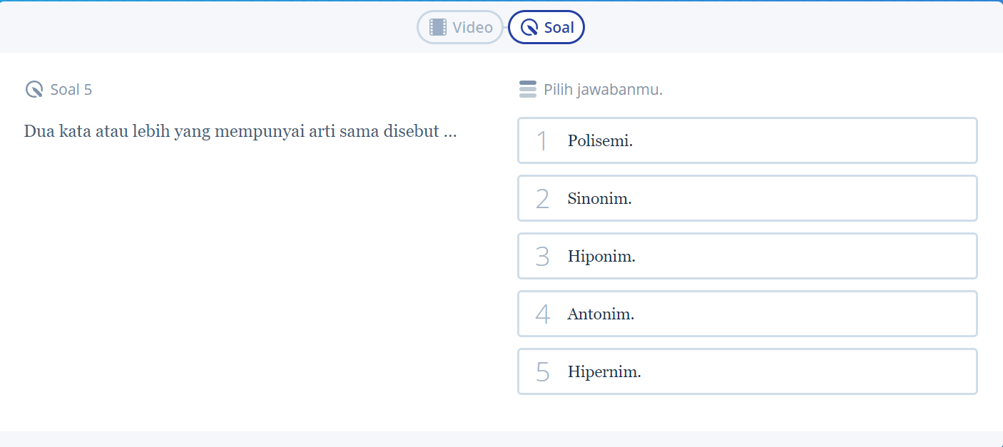Image resolution: width=1003 pixels, height=447 pixels.
Task: Switch to the Video tab
Action: [460, 27]
